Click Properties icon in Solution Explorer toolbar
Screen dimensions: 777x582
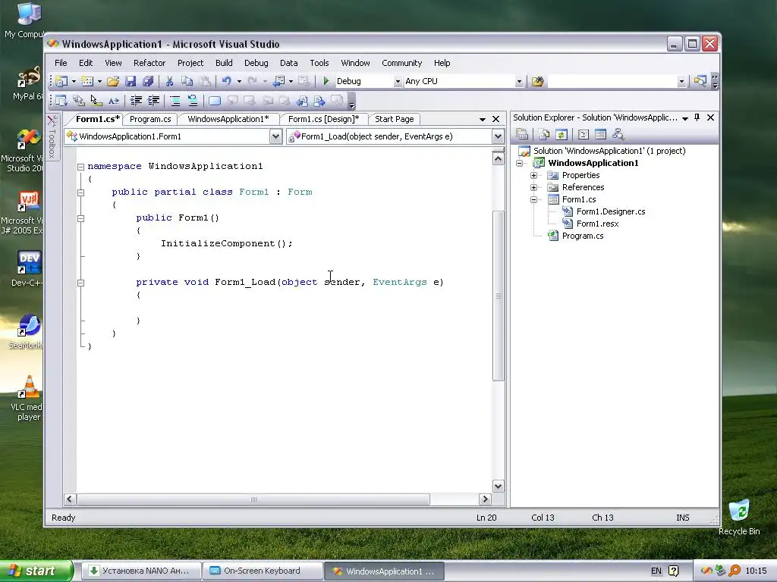point(522,134)
